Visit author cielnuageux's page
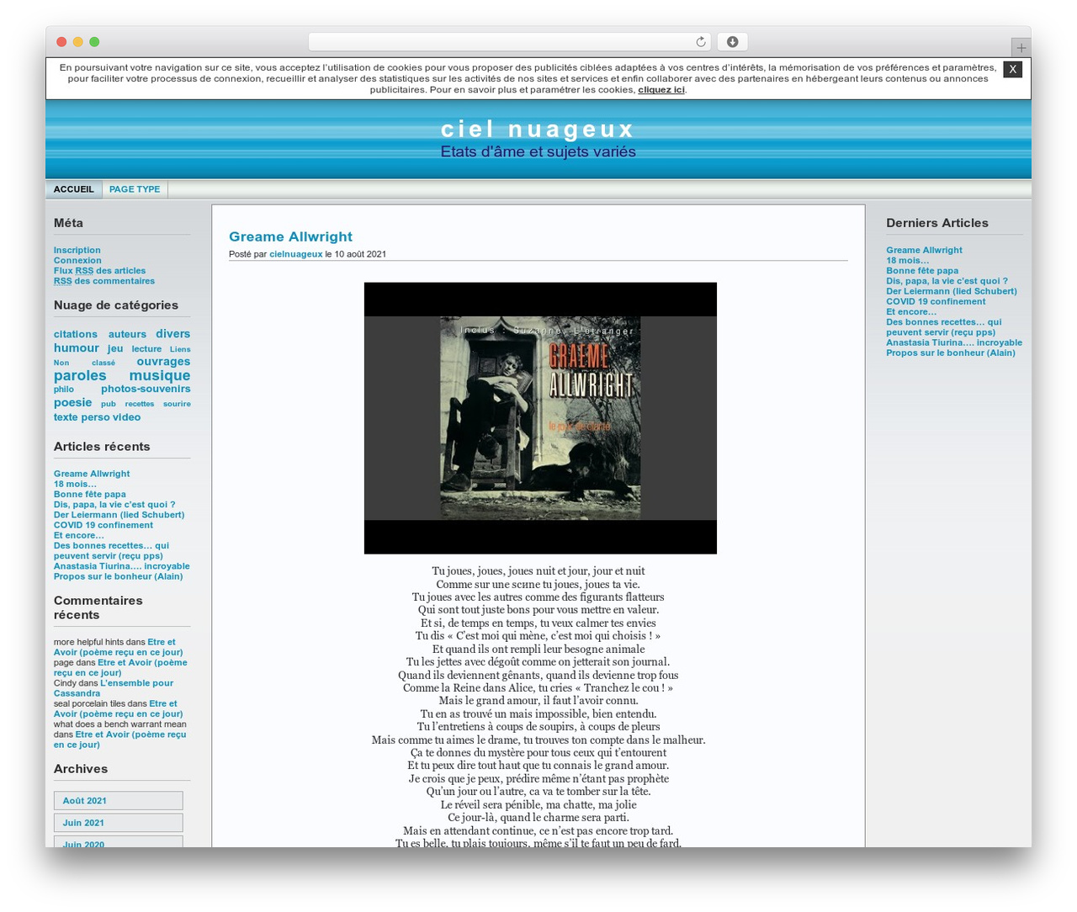Image resolution: width=1077 pixels, height=912 pixels. pos(295,254)
